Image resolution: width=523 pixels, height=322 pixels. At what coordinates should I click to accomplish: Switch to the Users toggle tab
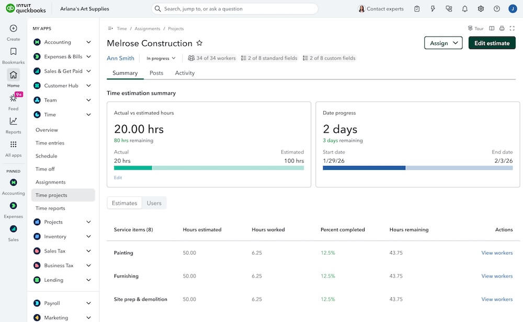154,203
